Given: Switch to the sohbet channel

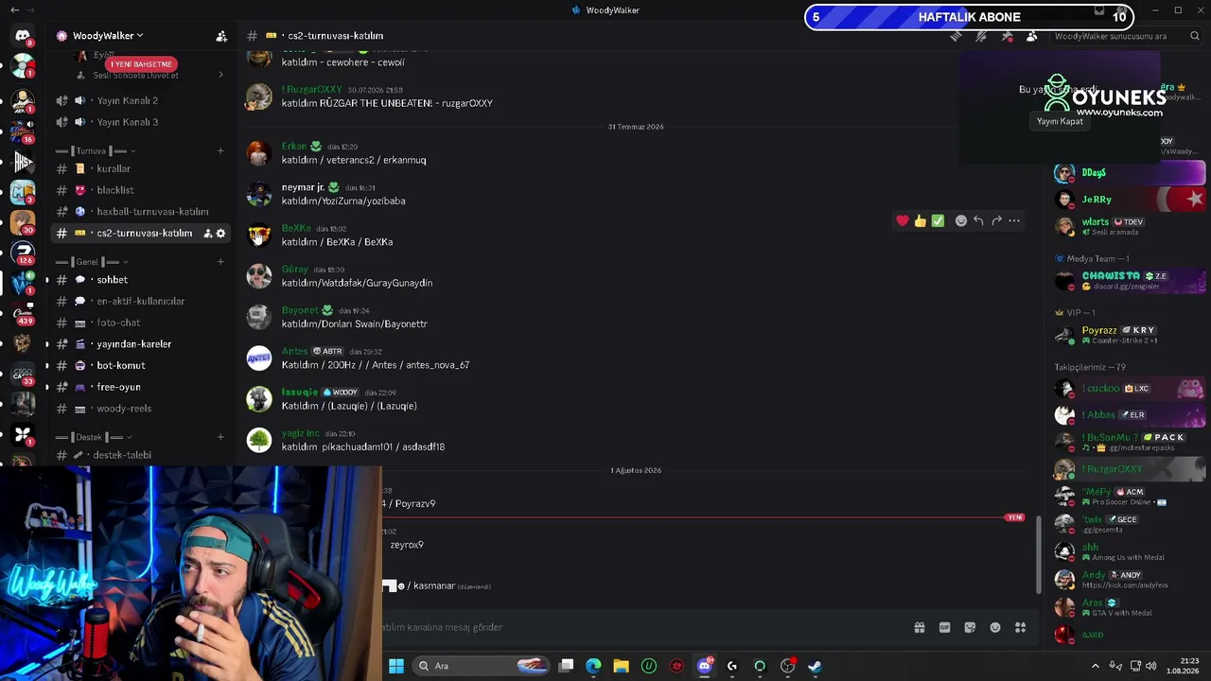Looking at the screenshot, I should point(142,280).
